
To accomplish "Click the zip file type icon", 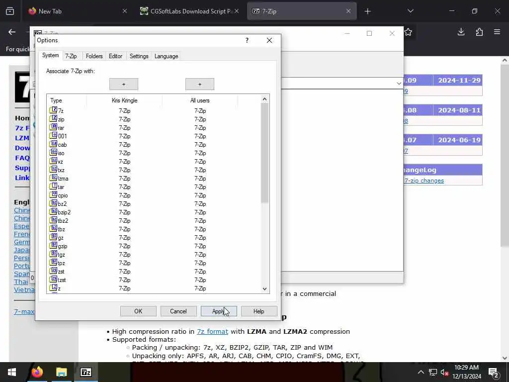I will (53, 118).
